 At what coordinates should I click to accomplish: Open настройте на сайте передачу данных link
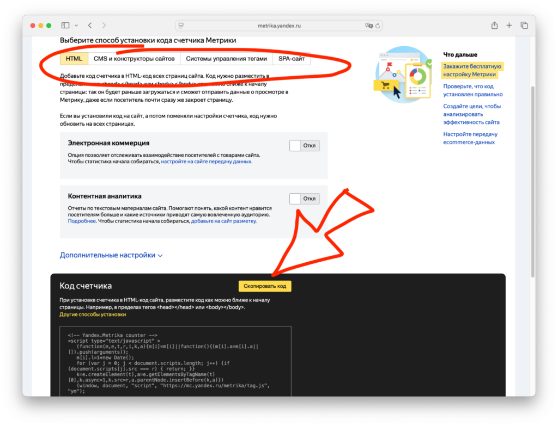(x=207, y=161)
